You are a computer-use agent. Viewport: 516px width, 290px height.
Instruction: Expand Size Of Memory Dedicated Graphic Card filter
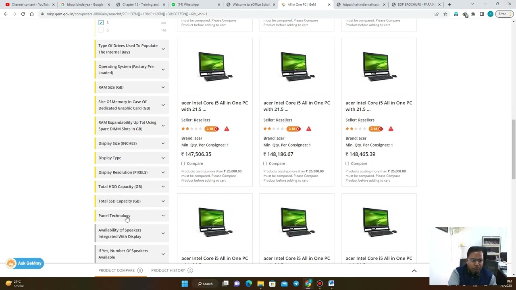click(132, 105)
